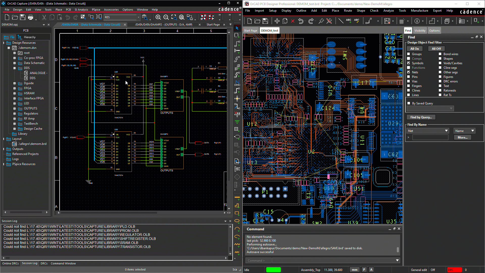Select the Add Line tool in PCB Designer
The height and width of the screenshot is (273, 485).
click(x=341, y=21)
